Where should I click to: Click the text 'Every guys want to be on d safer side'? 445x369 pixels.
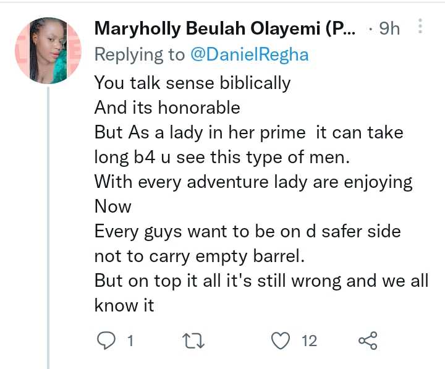247,231
